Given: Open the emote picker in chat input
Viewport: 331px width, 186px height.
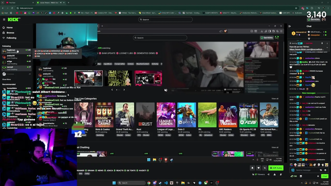Looking at the screenshot, I should click(325, 170).
